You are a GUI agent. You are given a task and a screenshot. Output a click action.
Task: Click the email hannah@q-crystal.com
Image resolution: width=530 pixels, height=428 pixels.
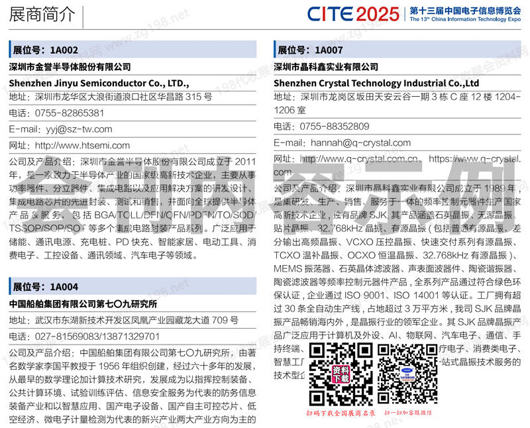point(356,142)
